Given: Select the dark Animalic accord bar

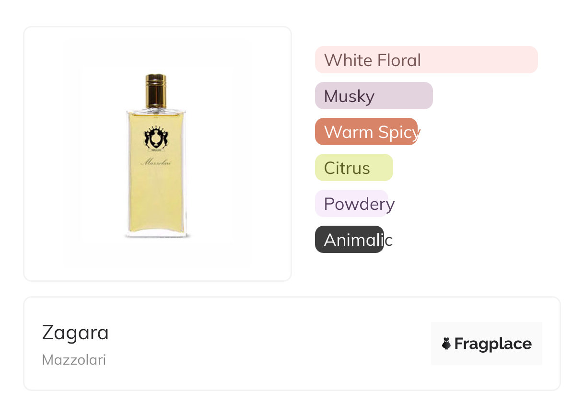Looking at the screenshot, I should [349, 240].
